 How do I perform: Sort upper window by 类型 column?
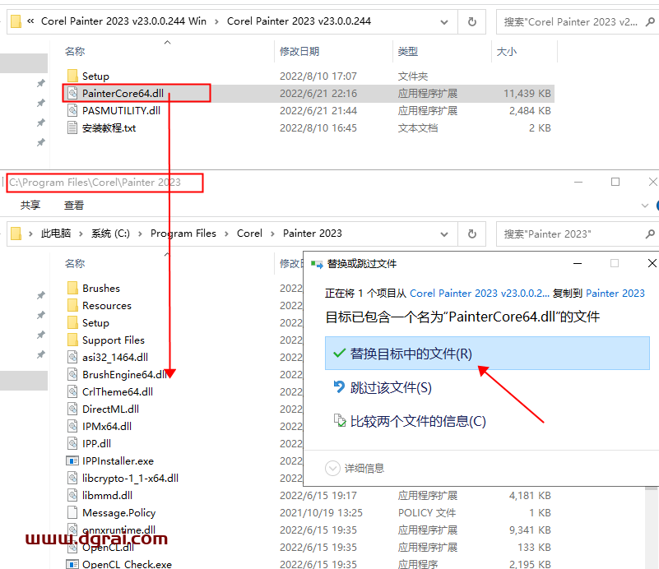point(408,51)
